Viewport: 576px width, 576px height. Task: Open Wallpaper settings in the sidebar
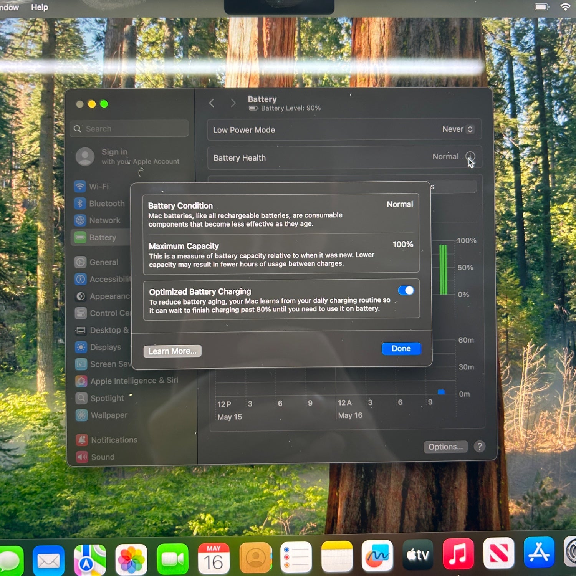click(x=102, y=415)
